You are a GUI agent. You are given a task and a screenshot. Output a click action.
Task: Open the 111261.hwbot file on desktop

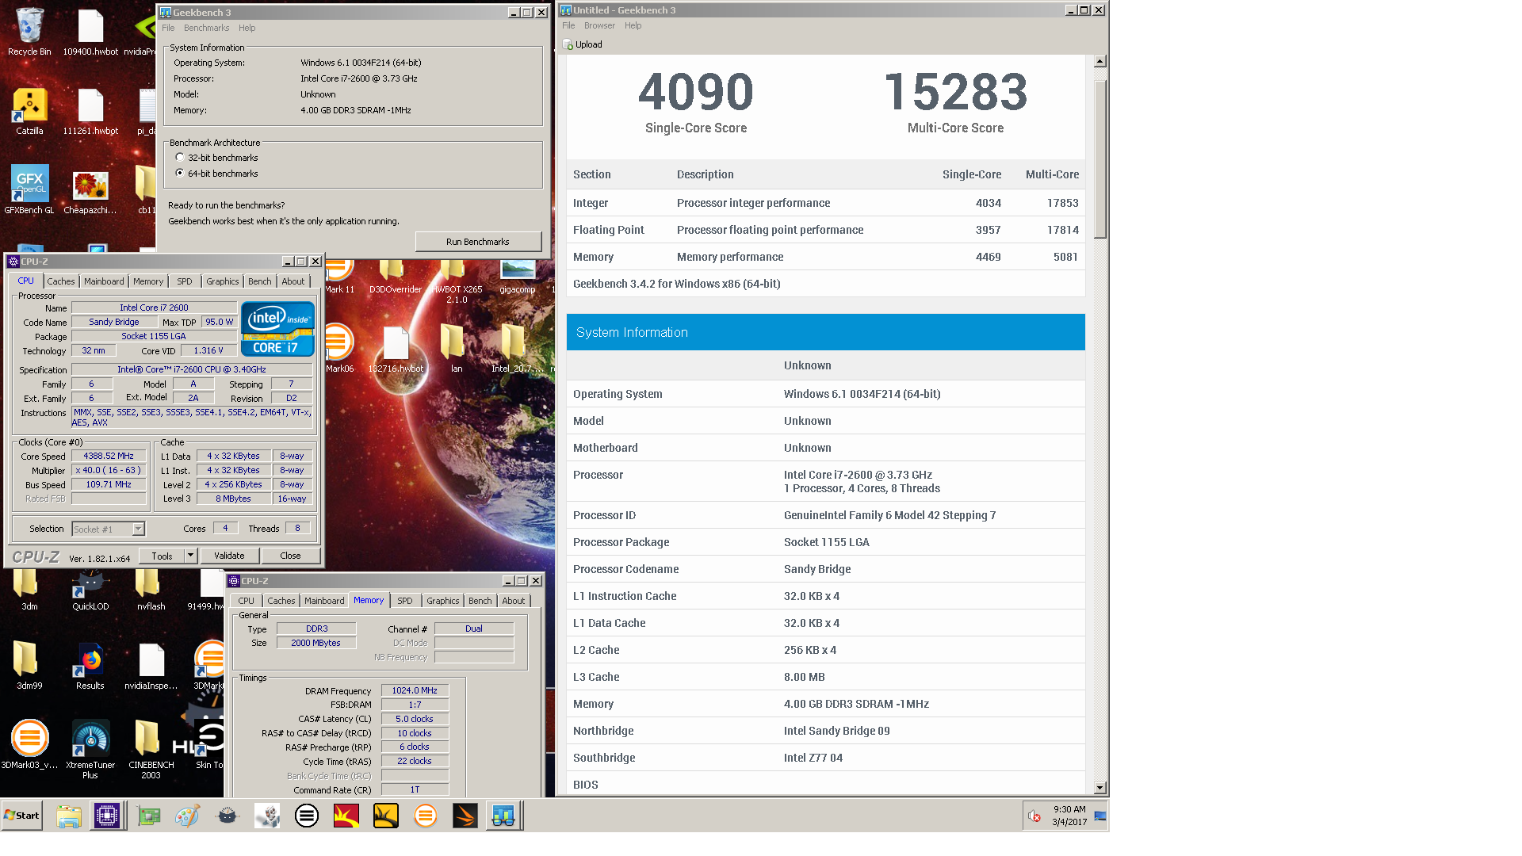click(x=90, y=111)
